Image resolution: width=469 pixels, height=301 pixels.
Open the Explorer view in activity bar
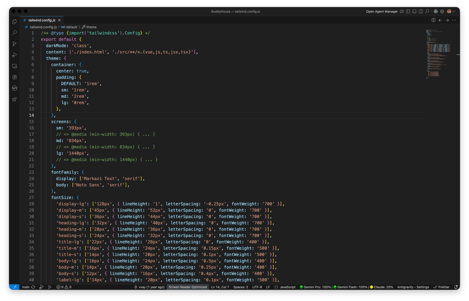(x=14, y=22)
